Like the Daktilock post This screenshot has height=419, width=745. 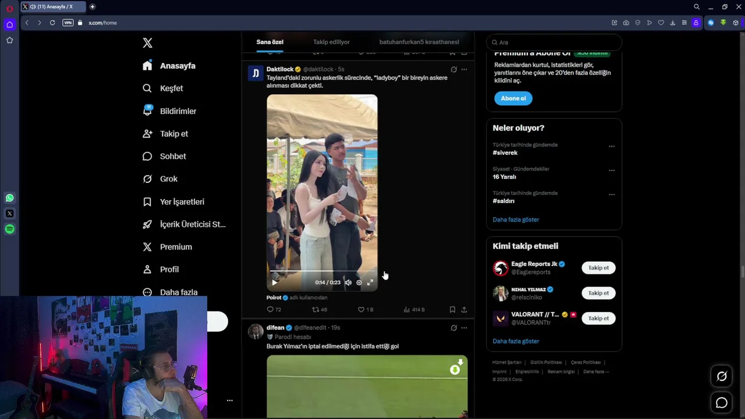click(x=366, y=310)
